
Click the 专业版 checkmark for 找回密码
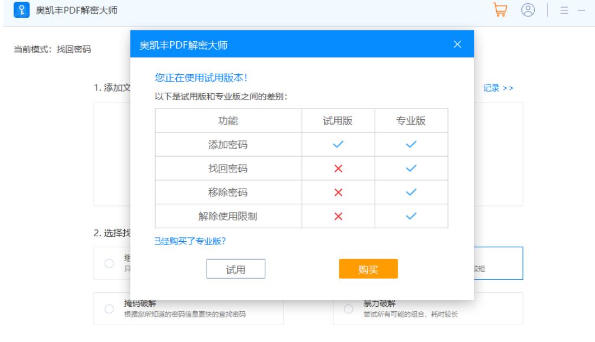click(411, 168)
